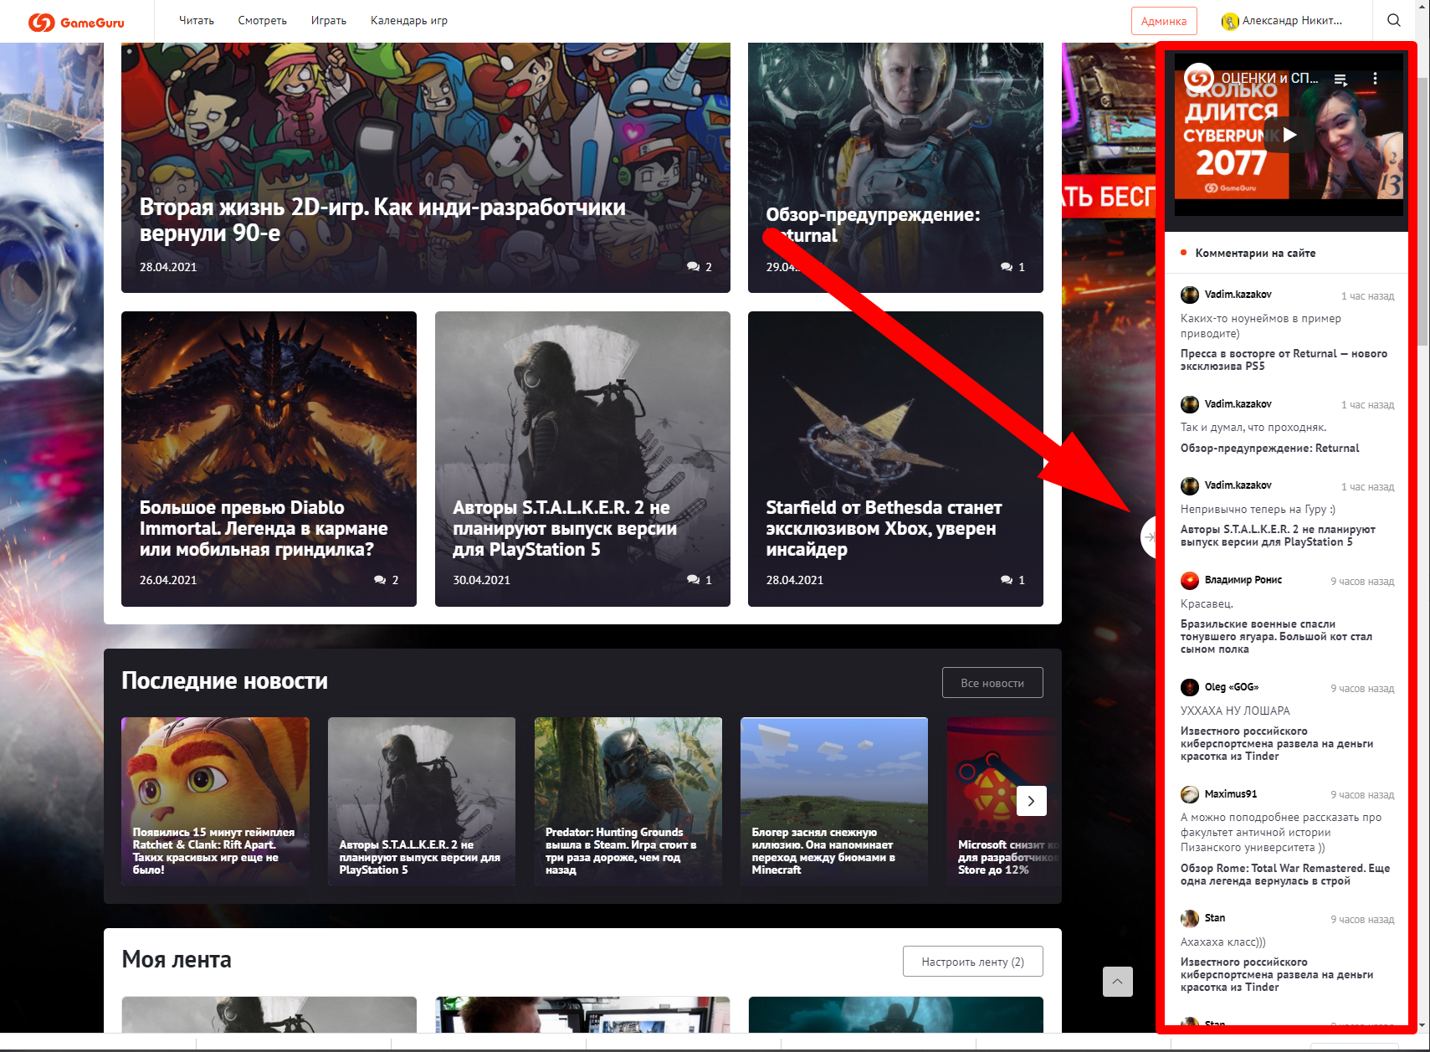Screen dimensions: 1430x1052
Task: Open the Читать menu
Action: (197, 21)
